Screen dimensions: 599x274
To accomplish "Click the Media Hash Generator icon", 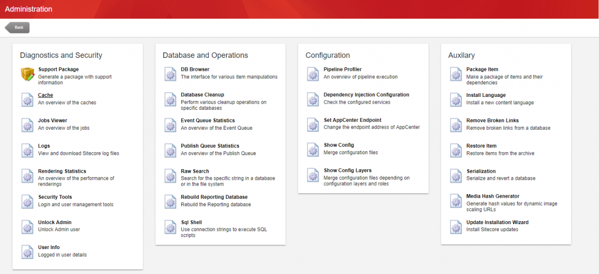I will click(456, 202).
